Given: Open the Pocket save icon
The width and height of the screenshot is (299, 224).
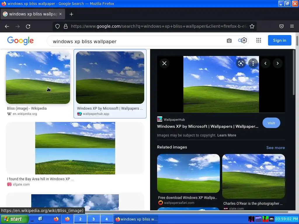Looking at the screenshot, I should point(281,26).
